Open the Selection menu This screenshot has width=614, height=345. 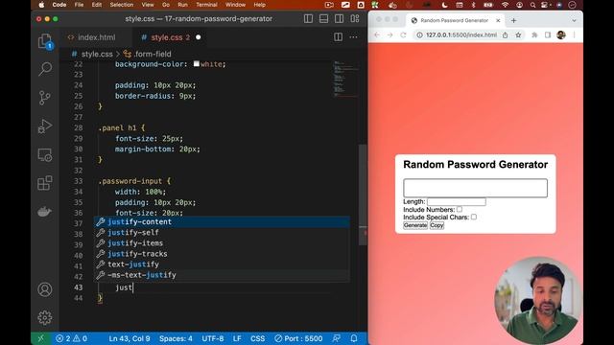tap(122, 5)
